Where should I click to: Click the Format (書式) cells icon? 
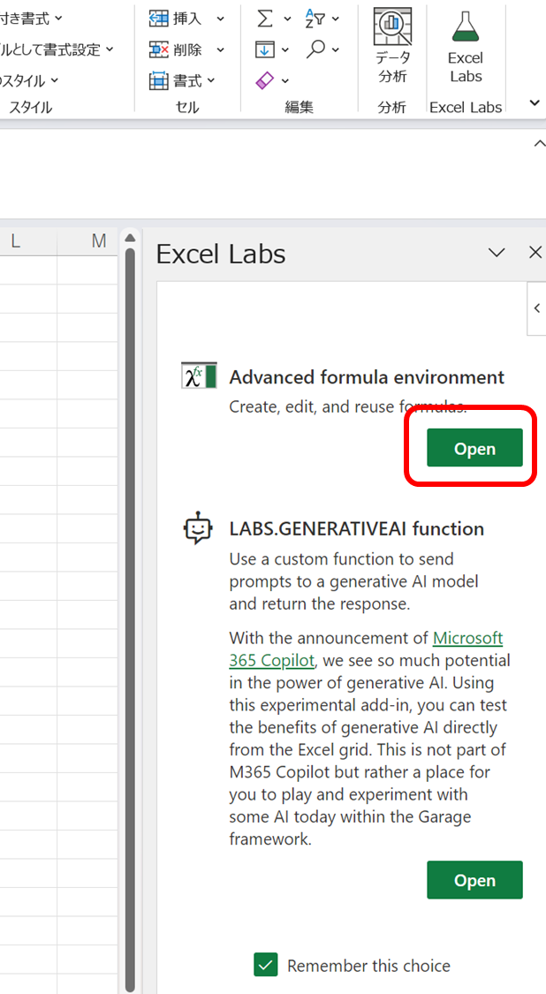pos(158,80)
